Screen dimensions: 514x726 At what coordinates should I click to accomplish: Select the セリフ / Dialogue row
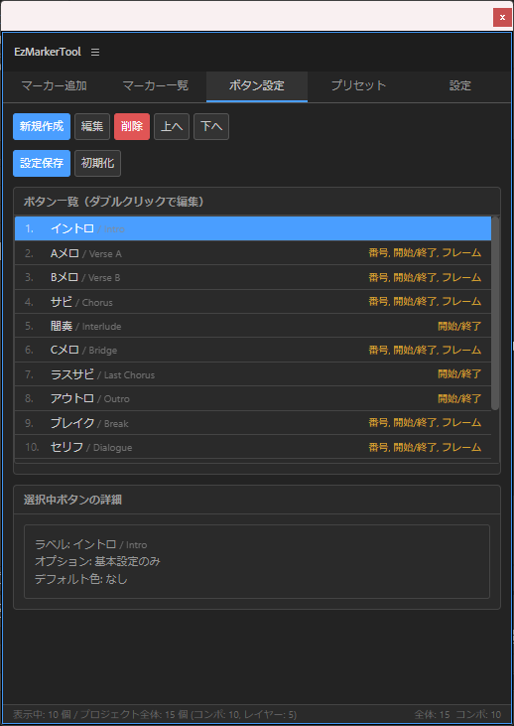coord(253,447)
